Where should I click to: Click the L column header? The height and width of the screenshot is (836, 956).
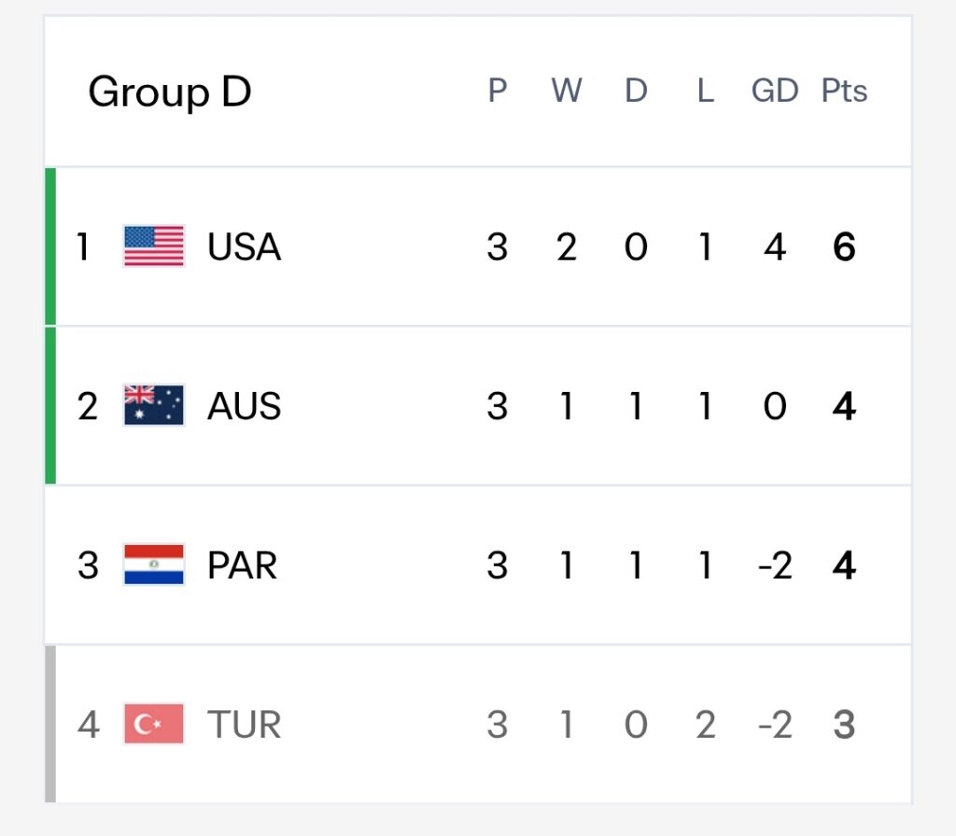[706, 91]
